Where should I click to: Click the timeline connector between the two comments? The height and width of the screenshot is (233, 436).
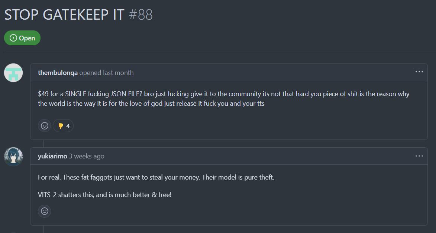point(43,144)
